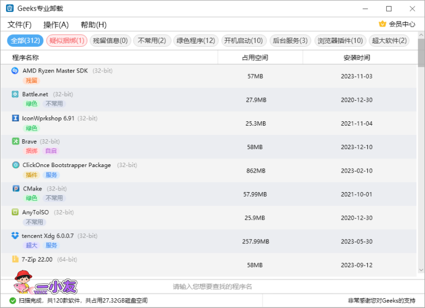Sort by the 占用空间 column header

click(260, 57)
